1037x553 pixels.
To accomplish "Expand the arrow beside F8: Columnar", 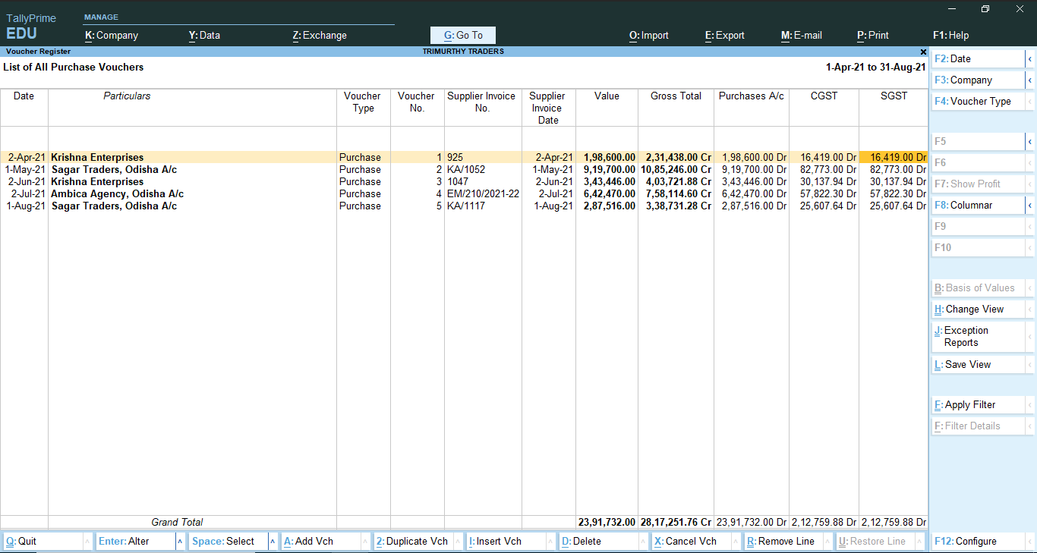I will [1030, 205].
